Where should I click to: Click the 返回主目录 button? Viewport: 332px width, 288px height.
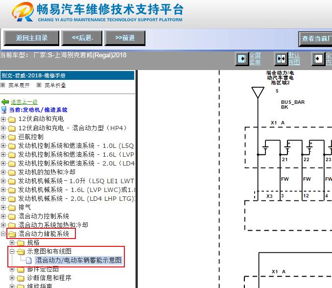tap(31, 38)
